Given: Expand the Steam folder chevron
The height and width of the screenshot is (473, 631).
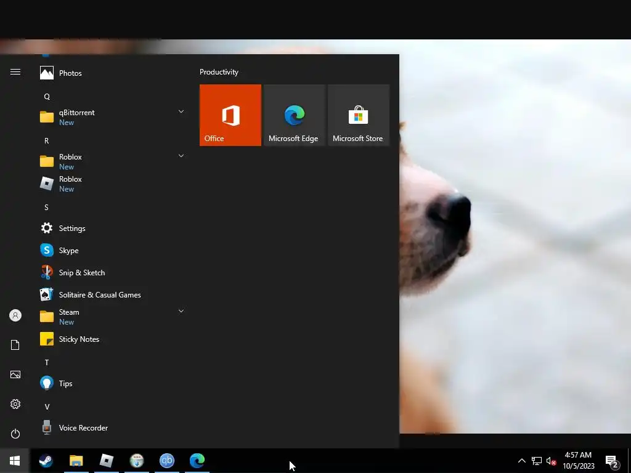Looking at the screenshot, I should [x=181, y=311].
